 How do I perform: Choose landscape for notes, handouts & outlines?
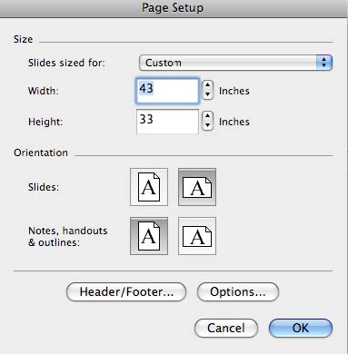[197, 236]
